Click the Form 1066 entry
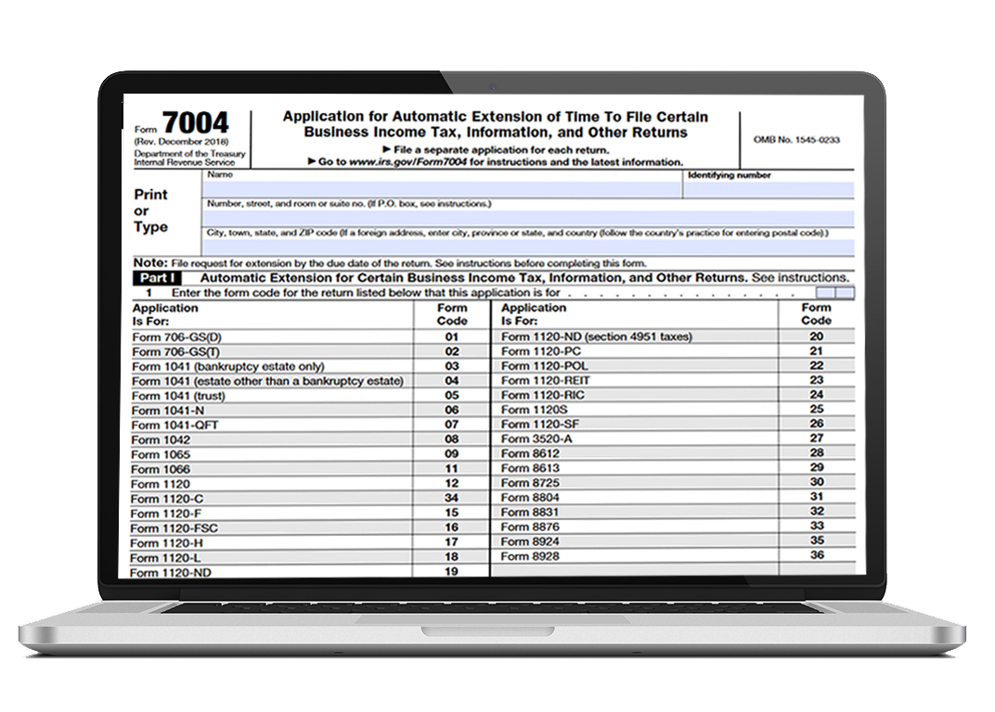Image resolution: width=995 pixels, height=712 pixels. coord(161,469)
